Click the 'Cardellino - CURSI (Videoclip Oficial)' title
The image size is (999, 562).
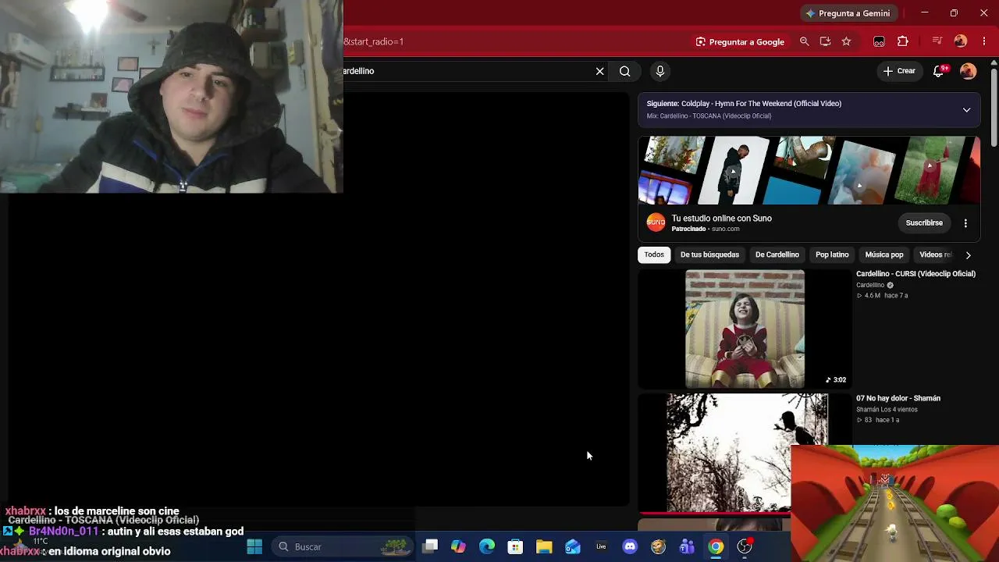(x=915, y=274)
